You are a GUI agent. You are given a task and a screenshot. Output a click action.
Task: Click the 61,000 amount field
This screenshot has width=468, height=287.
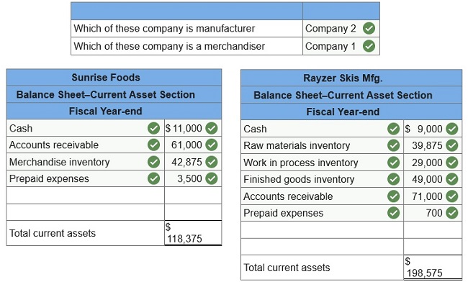tap(193, 145)
